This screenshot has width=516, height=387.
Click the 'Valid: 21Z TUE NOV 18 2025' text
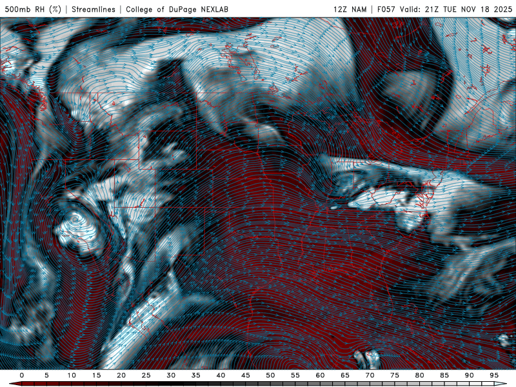(x=456, y=9)
